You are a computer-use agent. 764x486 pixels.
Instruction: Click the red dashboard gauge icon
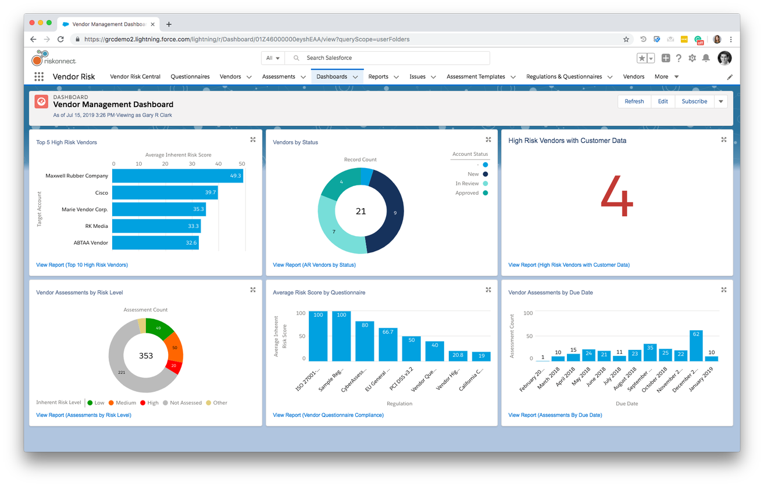[41, 102]
